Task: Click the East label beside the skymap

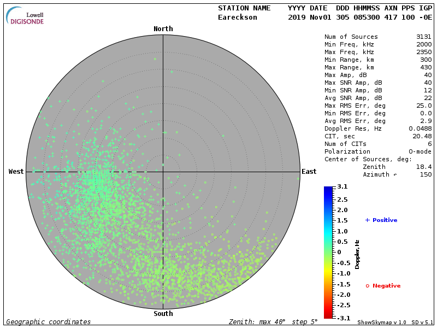Action: pyautogui.click(x=309, y=172)
